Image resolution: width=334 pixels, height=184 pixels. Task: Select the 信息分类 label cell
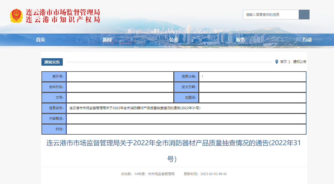186,77
